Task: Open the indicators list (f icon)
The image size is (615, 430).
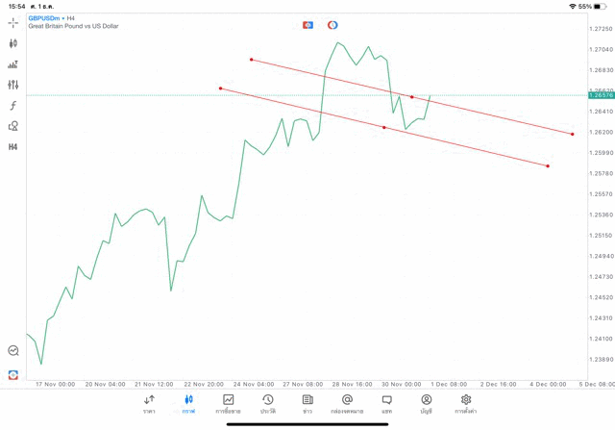Action: point(13,106)
